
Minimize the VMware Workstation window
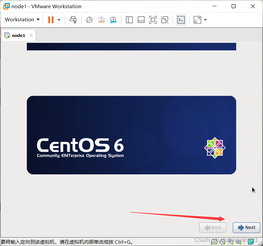coord(215,6)
